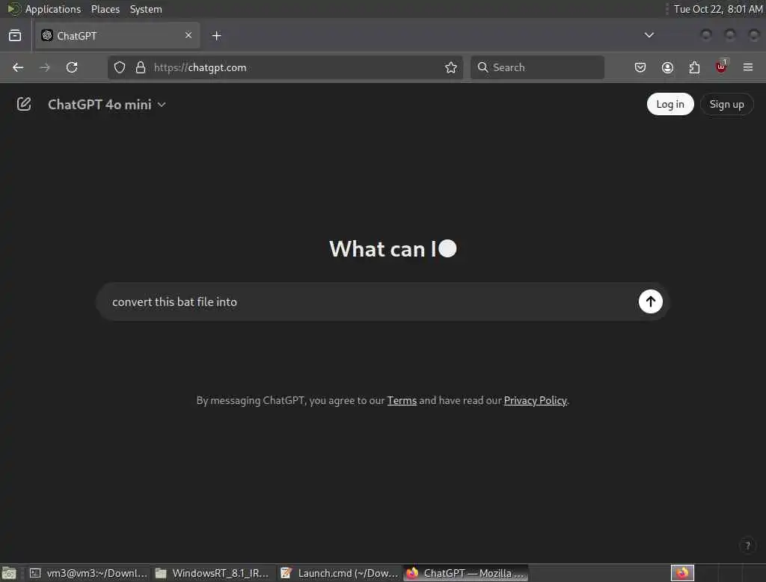Open the uBlock Origin extension icon
This screenshot has width=766, height=582.
click(x=721, y=67)
